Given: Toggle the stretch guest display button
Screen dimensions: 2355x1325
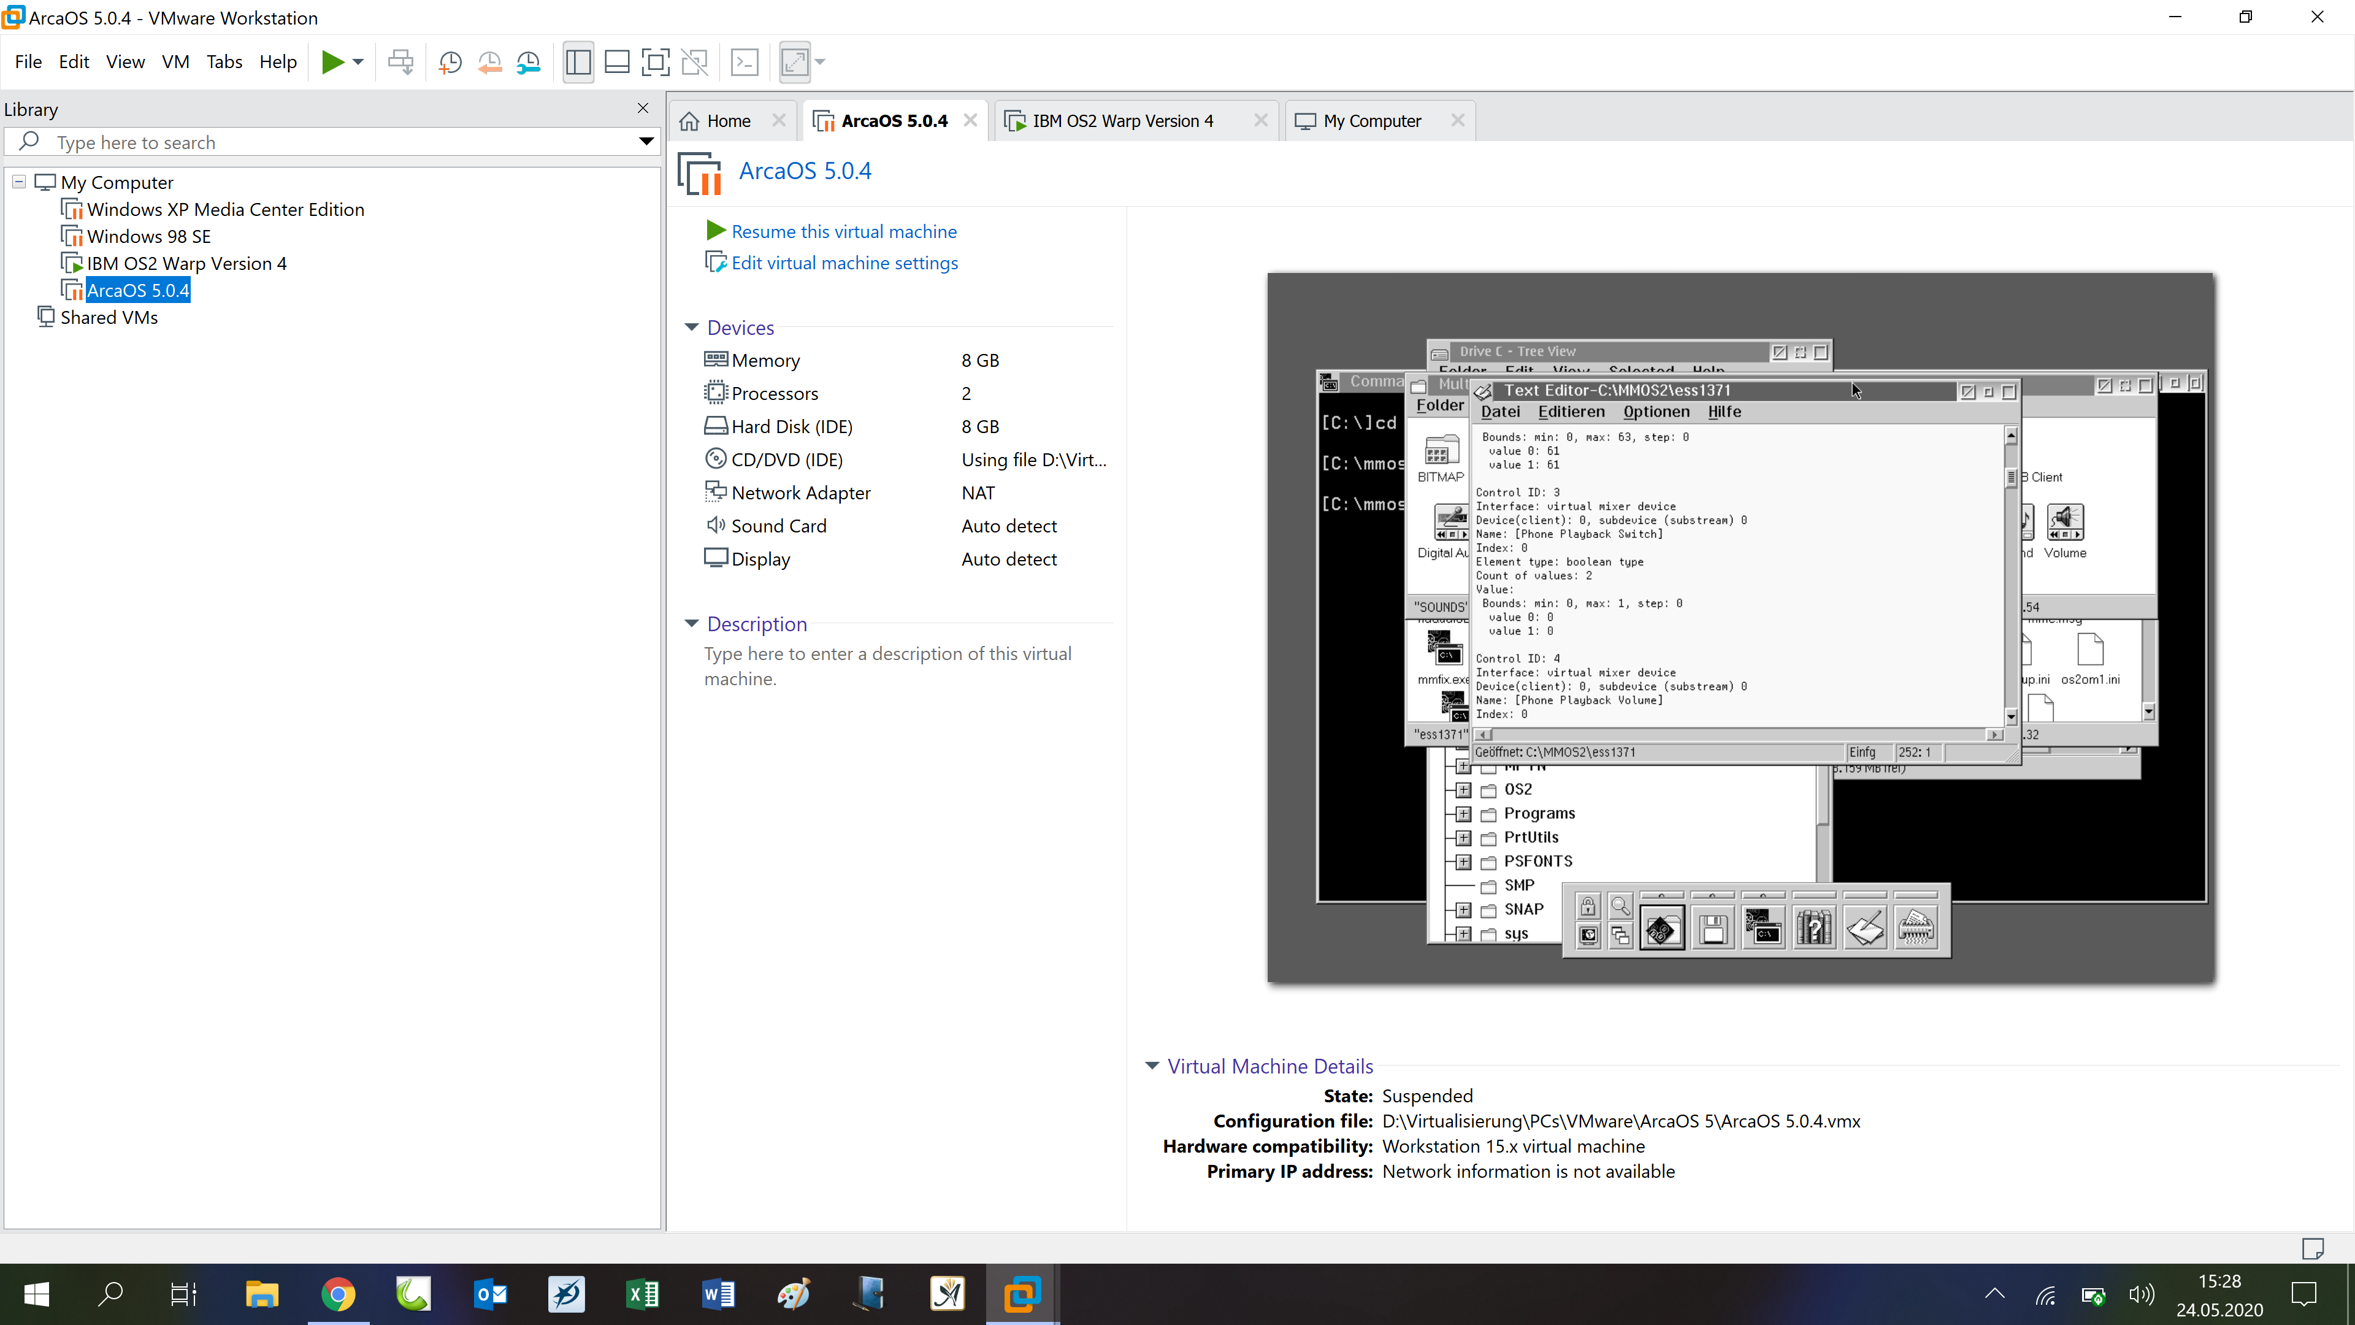Looking at the screenshot, I should [x=794, y=62].
